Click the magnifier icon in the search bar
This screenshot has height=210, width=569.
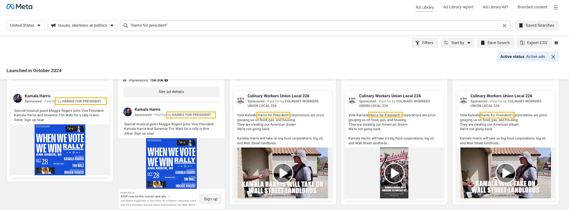[126, 26]
